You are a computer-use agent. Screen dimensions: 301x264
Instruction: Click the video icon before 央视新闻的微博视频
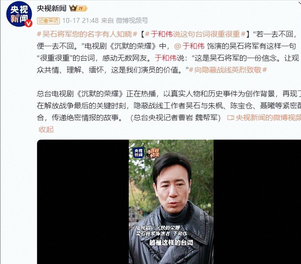pos(231,117)
